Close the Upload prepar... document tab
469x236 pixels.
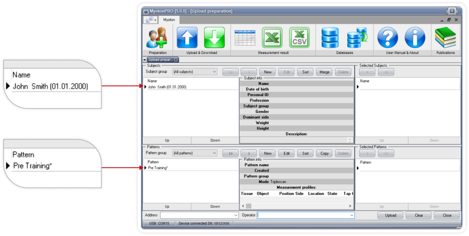pyautogui.click(x=176, y=60)
